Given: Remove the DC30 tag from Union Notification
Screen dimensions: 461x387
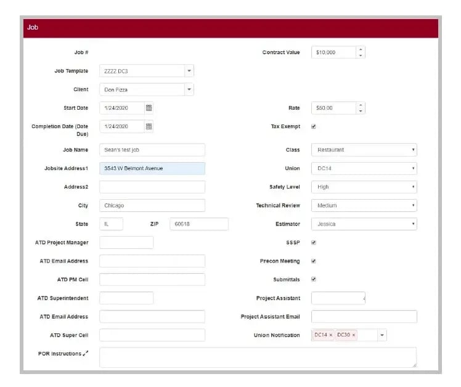Looking at the screenshot, I should [x=354, y=335].
